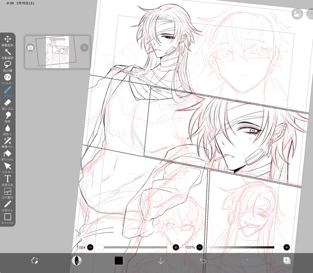The width and height of the screenshot is (313, 273).
Task: Tap the camera icon in navigator panel
Action: 30,48
